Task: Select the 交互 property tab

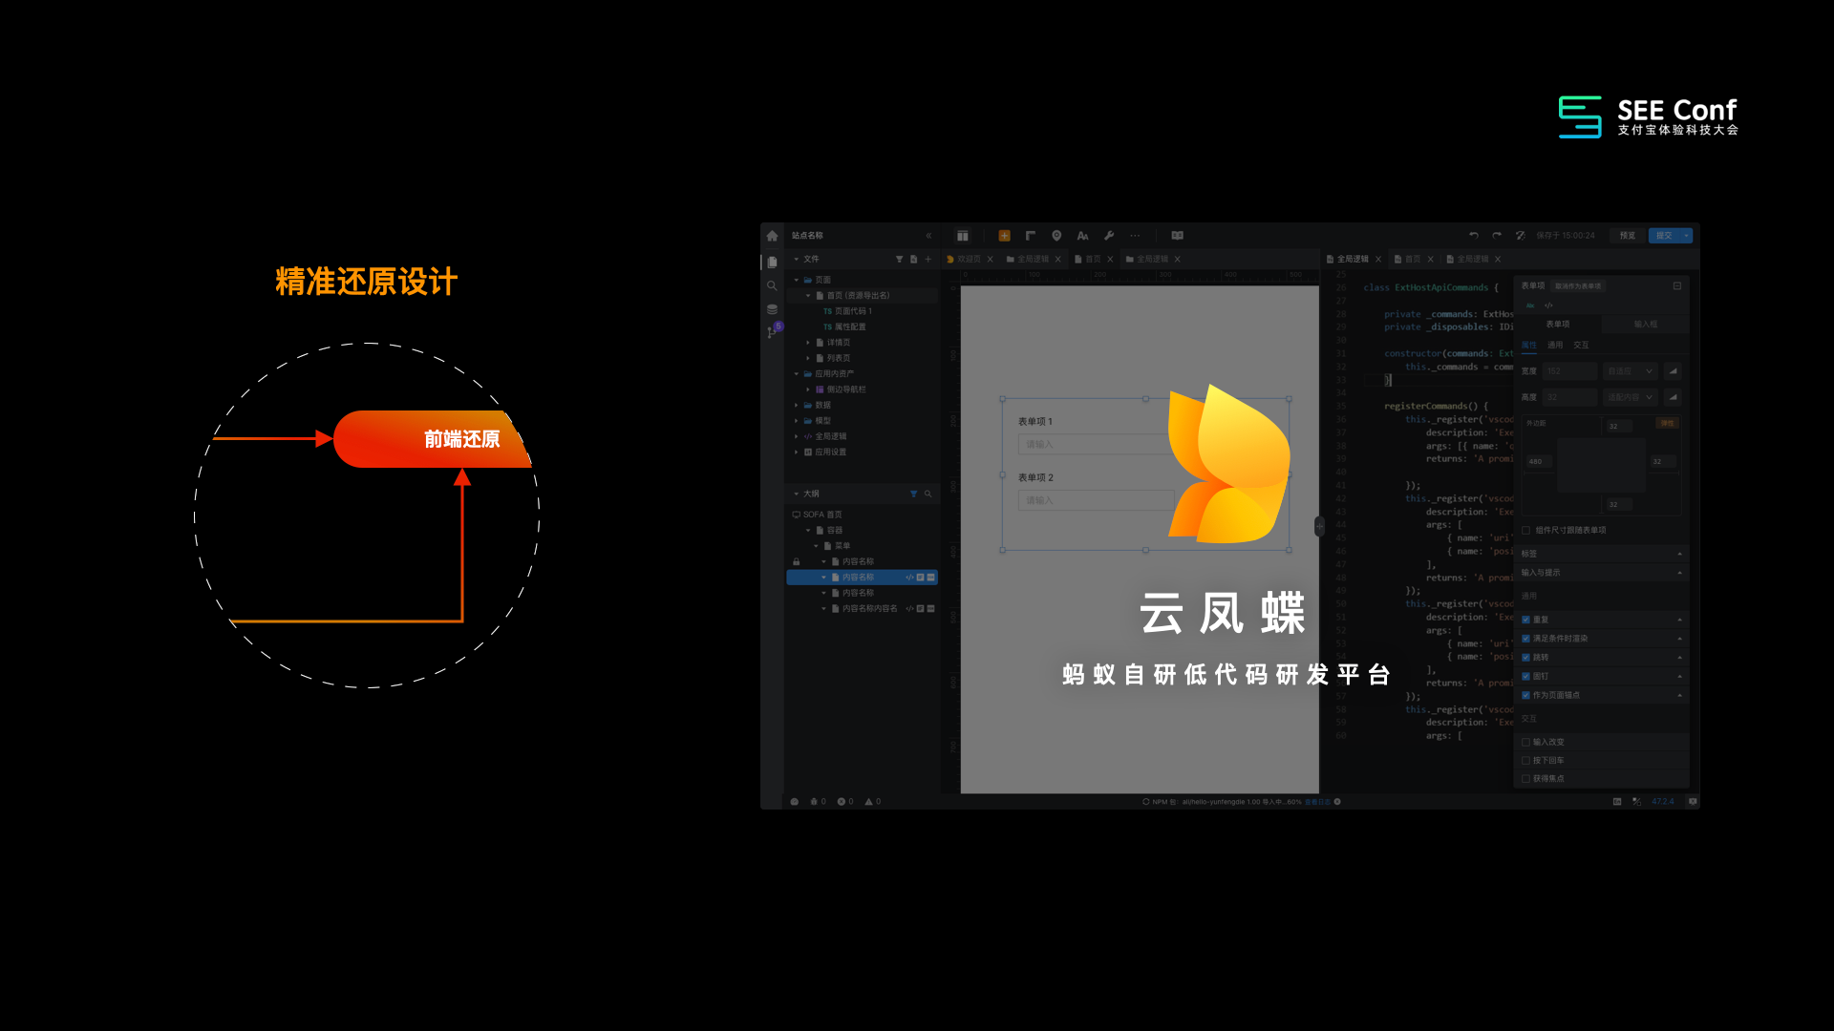Action: (x=1582, y=346)
